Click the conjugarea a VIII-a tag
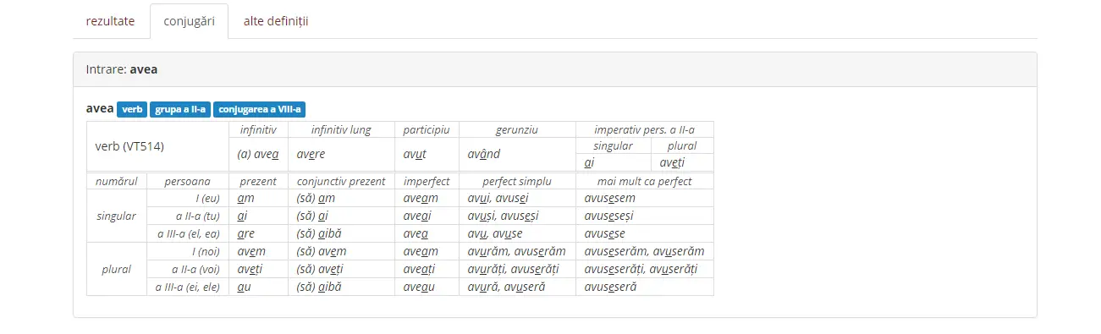The width and height of the screenshot is (1101, 334). pos(259,109)
